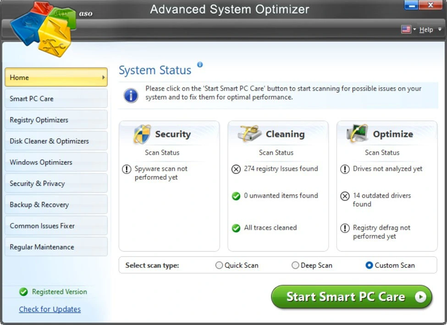Select the Deep Scan option
The height and width of the screenshot is (325, 447).
(296, 265)
